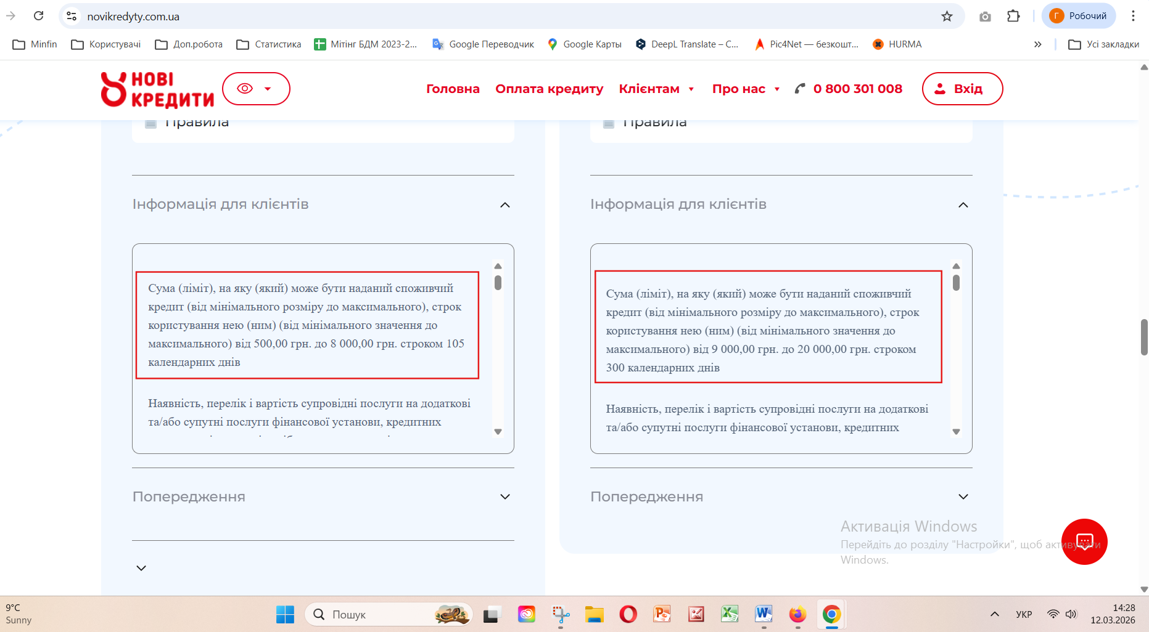Click the left info box scrollbar thumb

tap(498, 283)
